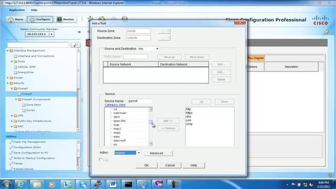
Task: Open the Action inspect dropdown
Action: coord(139,153)
